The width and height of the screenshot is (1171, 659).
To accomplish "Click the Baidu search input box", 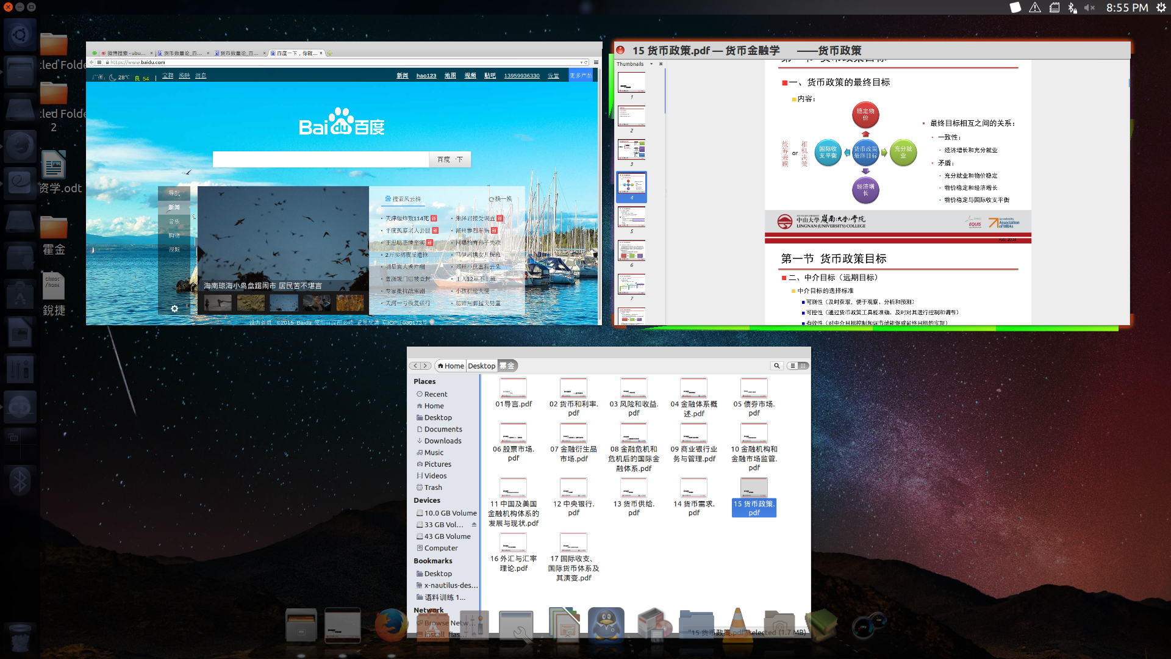I will (321, 159).
